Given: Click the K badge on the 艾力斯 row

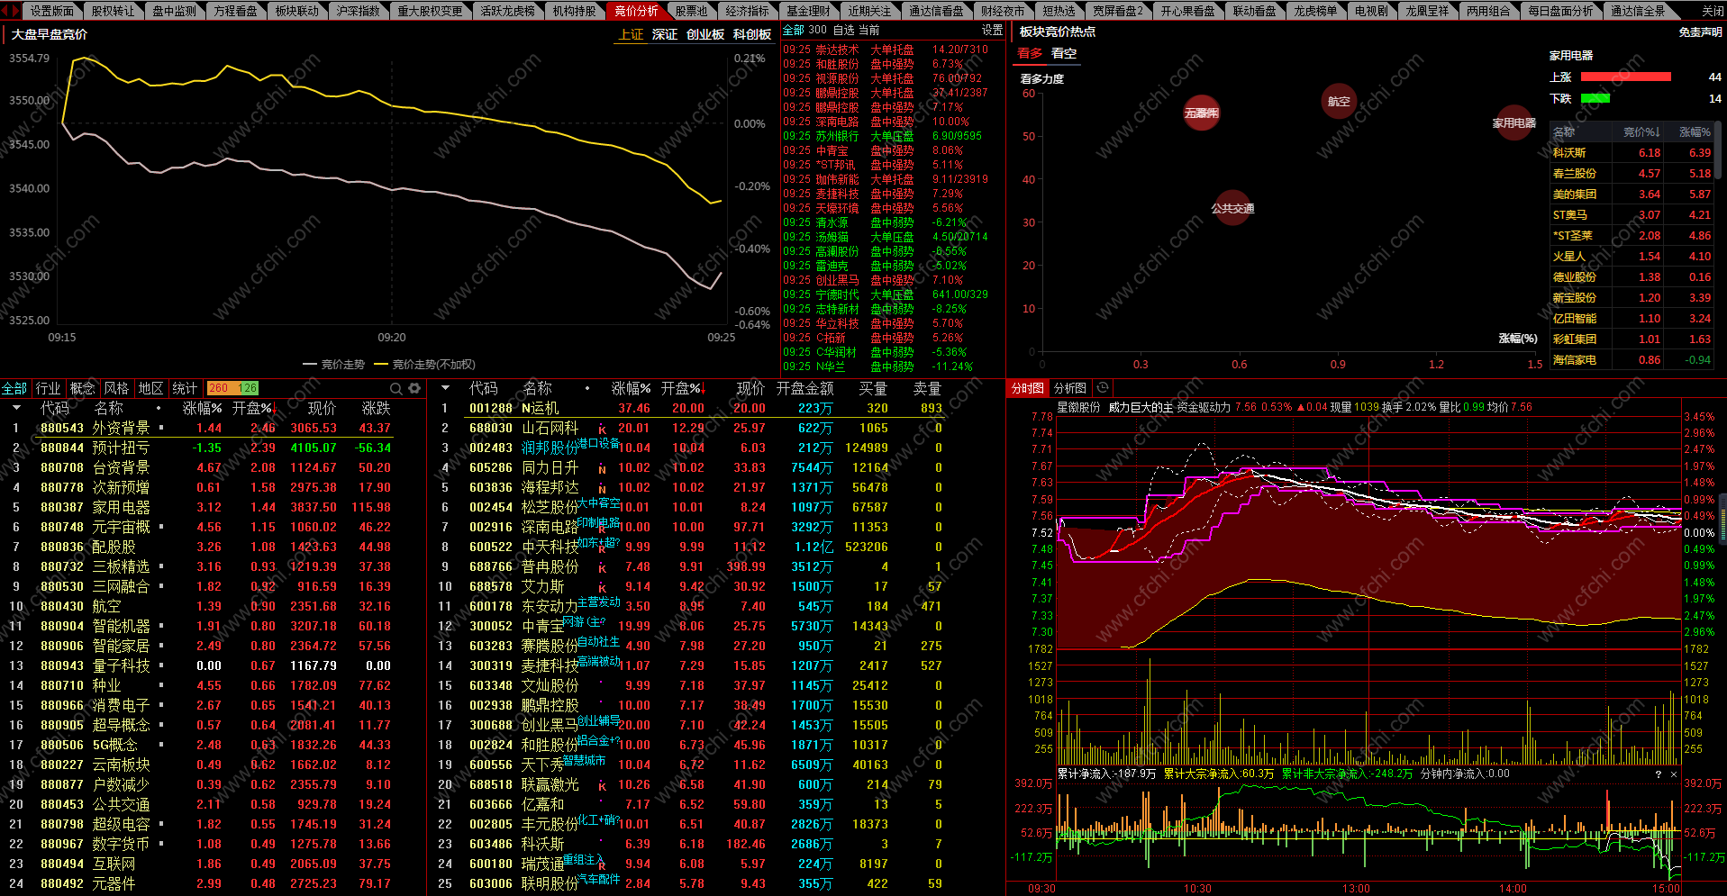Looking at the screenshot, I should pos(603,588).
